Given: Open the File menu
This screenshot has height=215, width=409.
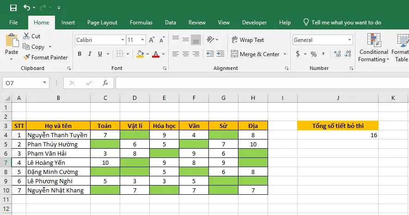Looking at the screenshot, I should pos(13,23).
